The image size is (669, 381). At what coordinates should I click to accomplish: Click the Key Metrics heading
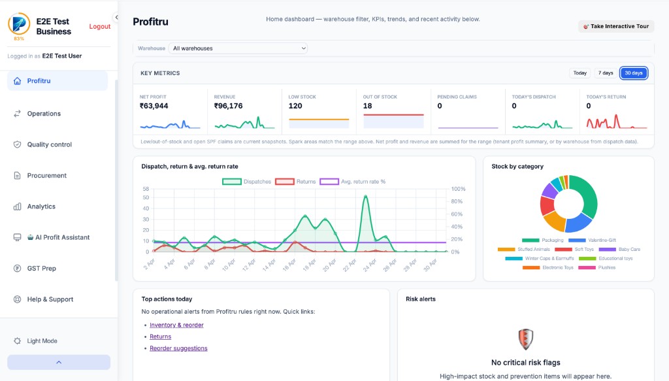[160, 73]
